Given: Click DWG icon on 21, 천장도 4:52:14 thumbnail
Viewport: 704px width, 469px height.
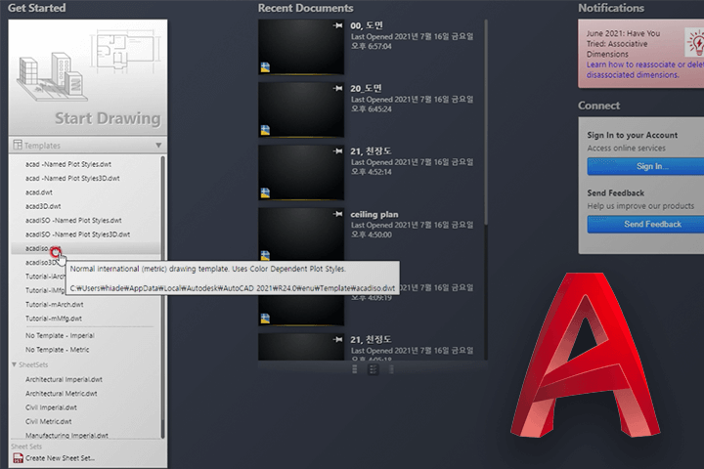Looking at the screenshot, I should pos(265,193).
